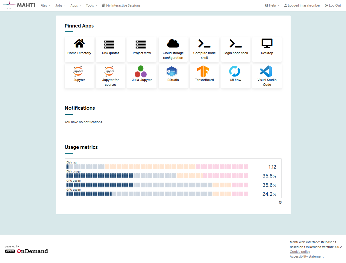Open the Tools menu in navbar
Image resolution: width=346 pixels, height=263 pixels.
(x=91, y=5)
